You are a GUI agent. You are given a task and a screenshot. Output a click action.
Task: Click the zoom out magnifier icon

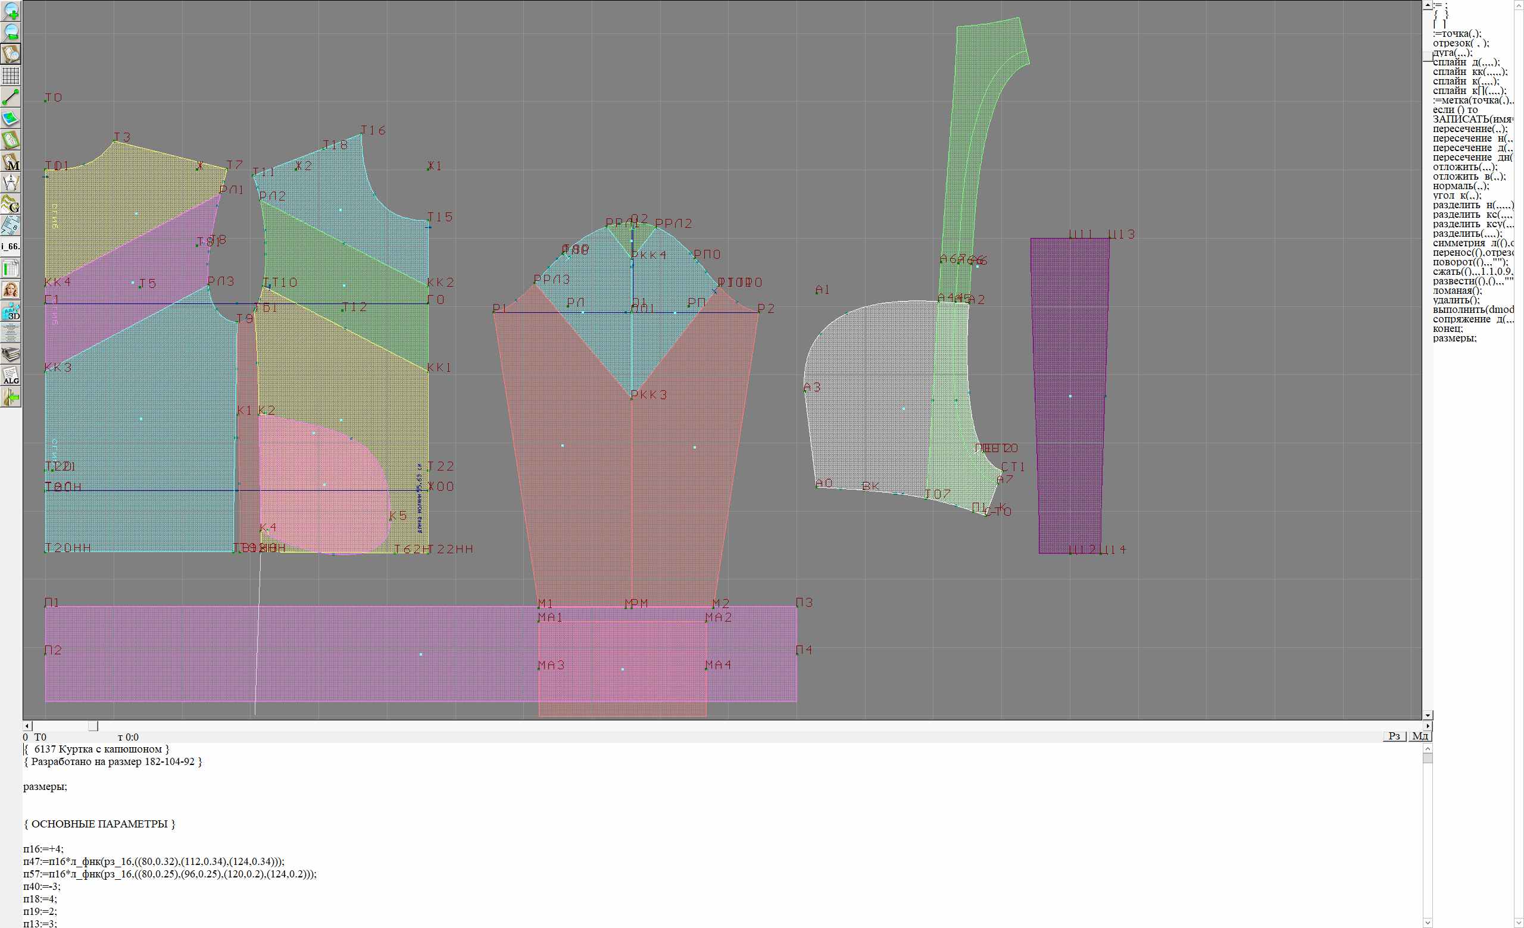[x=11, y=32]
